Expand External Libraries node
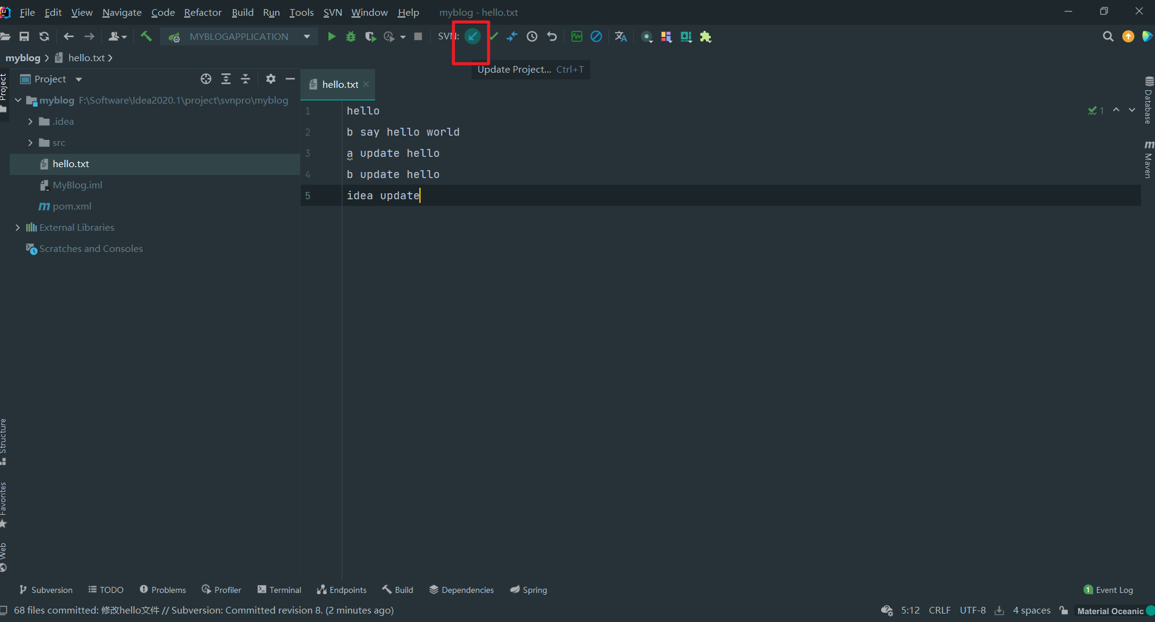This screenshot has width=1155, height=622. [18, 227]
